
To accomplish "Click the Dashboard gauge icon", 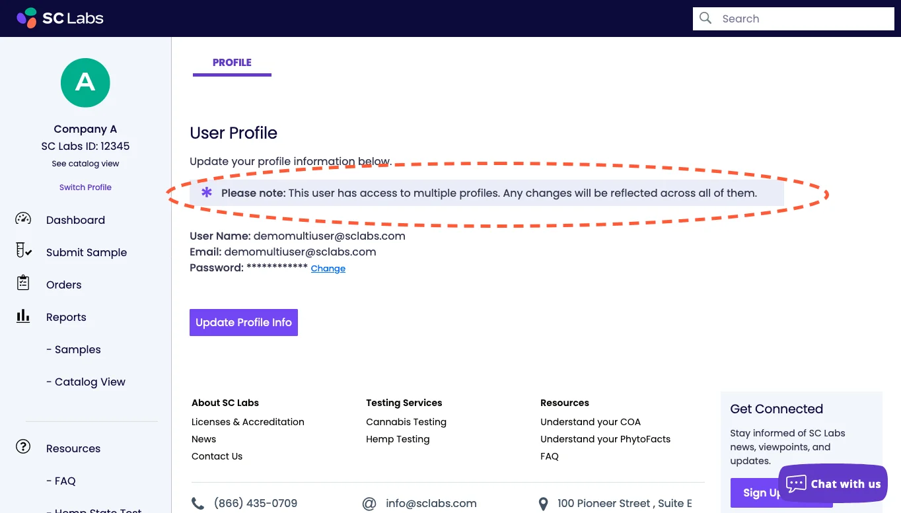I will pyautogui.click(x=23, y=219).
